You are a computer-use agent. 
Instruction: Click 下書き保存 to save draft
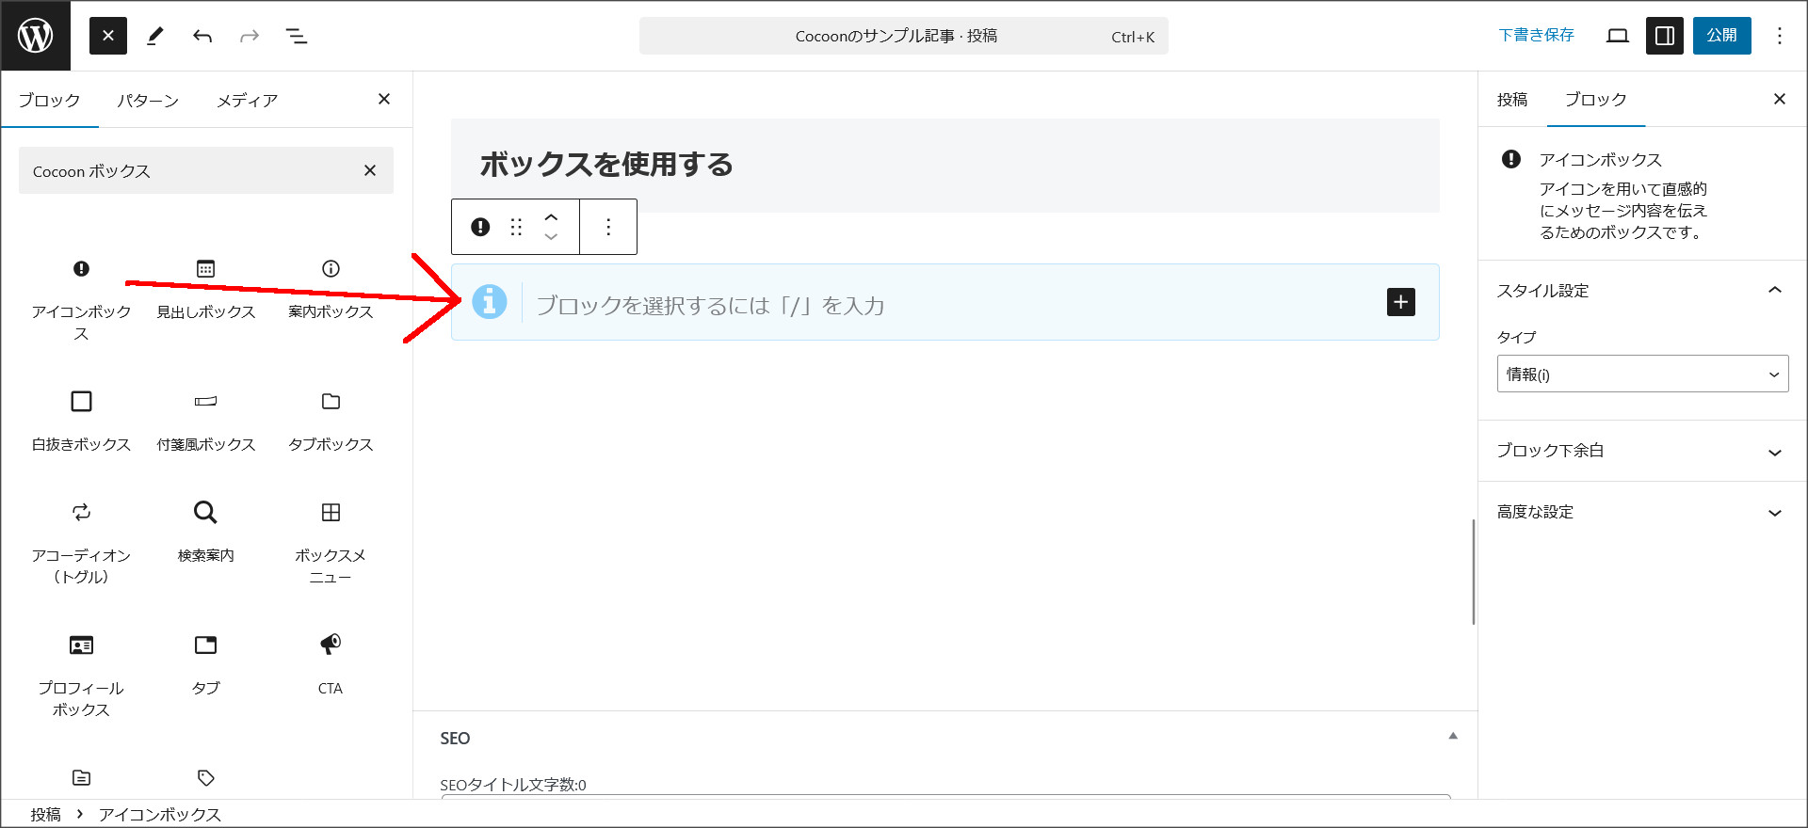pyautogui.click(x=1537, y=36)
